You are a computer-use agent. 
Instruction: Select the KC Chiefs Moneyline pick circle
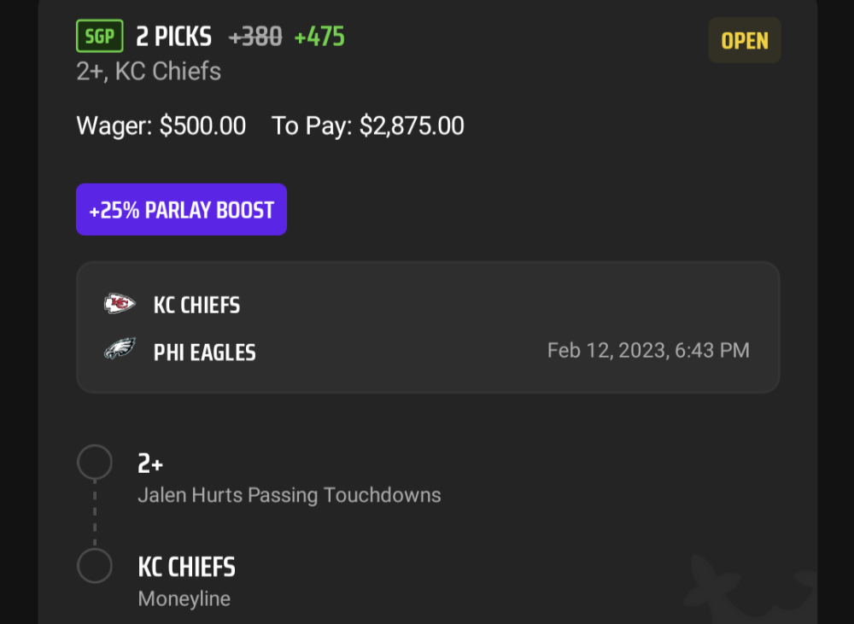point(95,566)
